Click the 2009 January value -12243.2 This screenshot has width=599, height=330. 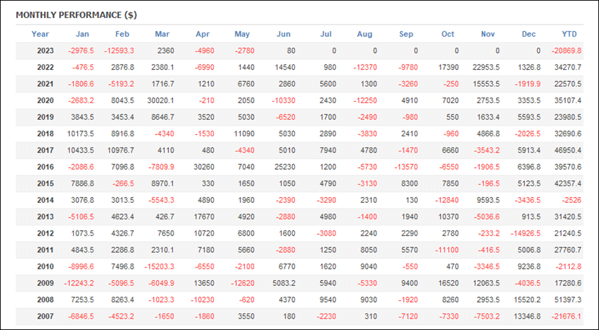click(x=79, y=283)
